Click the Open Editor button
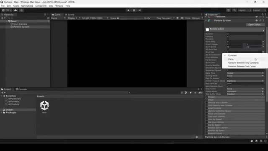The height and width of the screenshot is (151, 268). 255,25
